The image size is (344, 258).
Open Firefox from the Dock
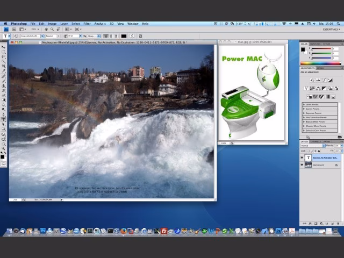pos(124,231)
